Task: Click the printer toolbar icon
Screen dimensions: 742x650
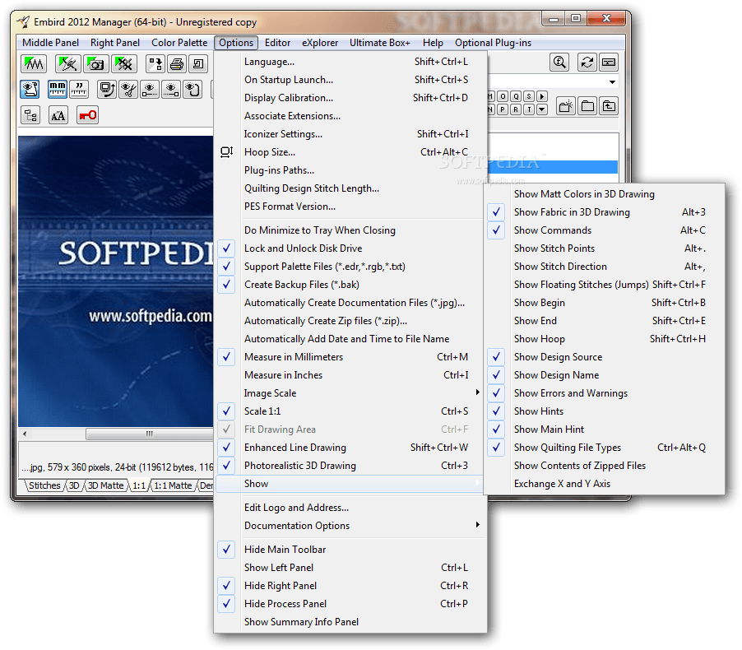Action: [x=177, y=63]
